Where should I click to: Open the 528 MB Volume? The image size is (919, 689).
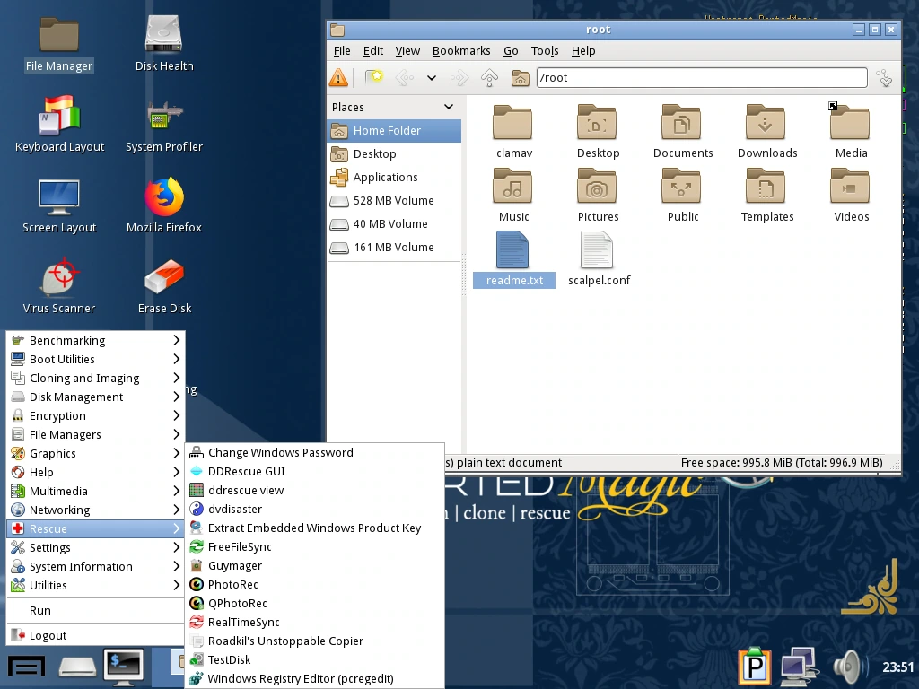[394, 200]
